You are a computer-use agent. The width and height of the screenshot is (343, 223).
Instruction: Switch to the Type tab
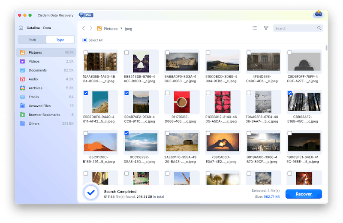pos(60,40)
